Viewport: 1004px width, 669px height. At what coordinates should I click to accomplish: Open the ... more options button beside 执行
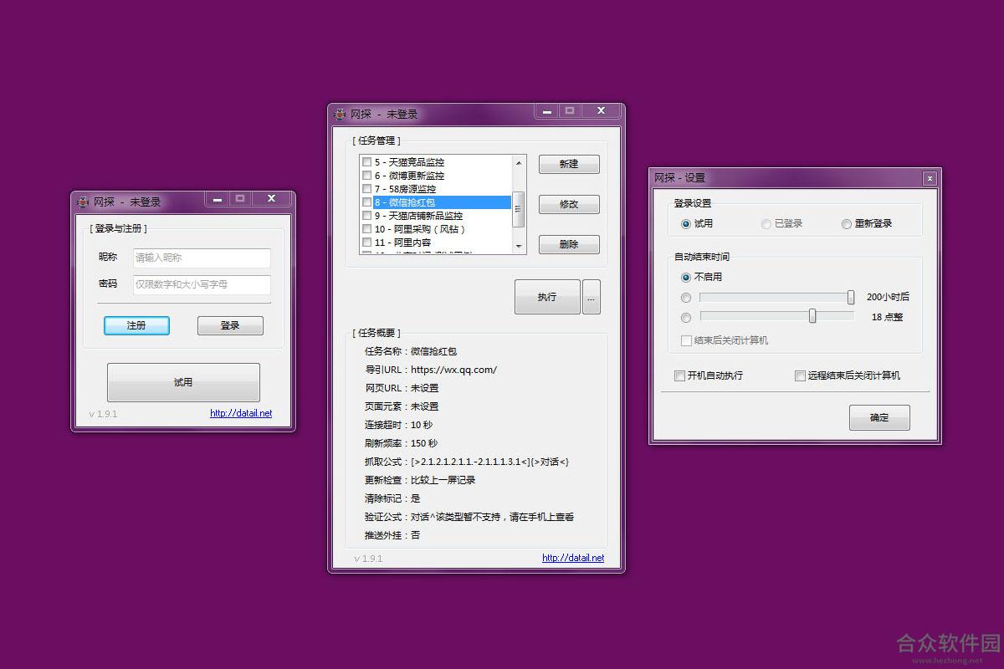(591, 297)
